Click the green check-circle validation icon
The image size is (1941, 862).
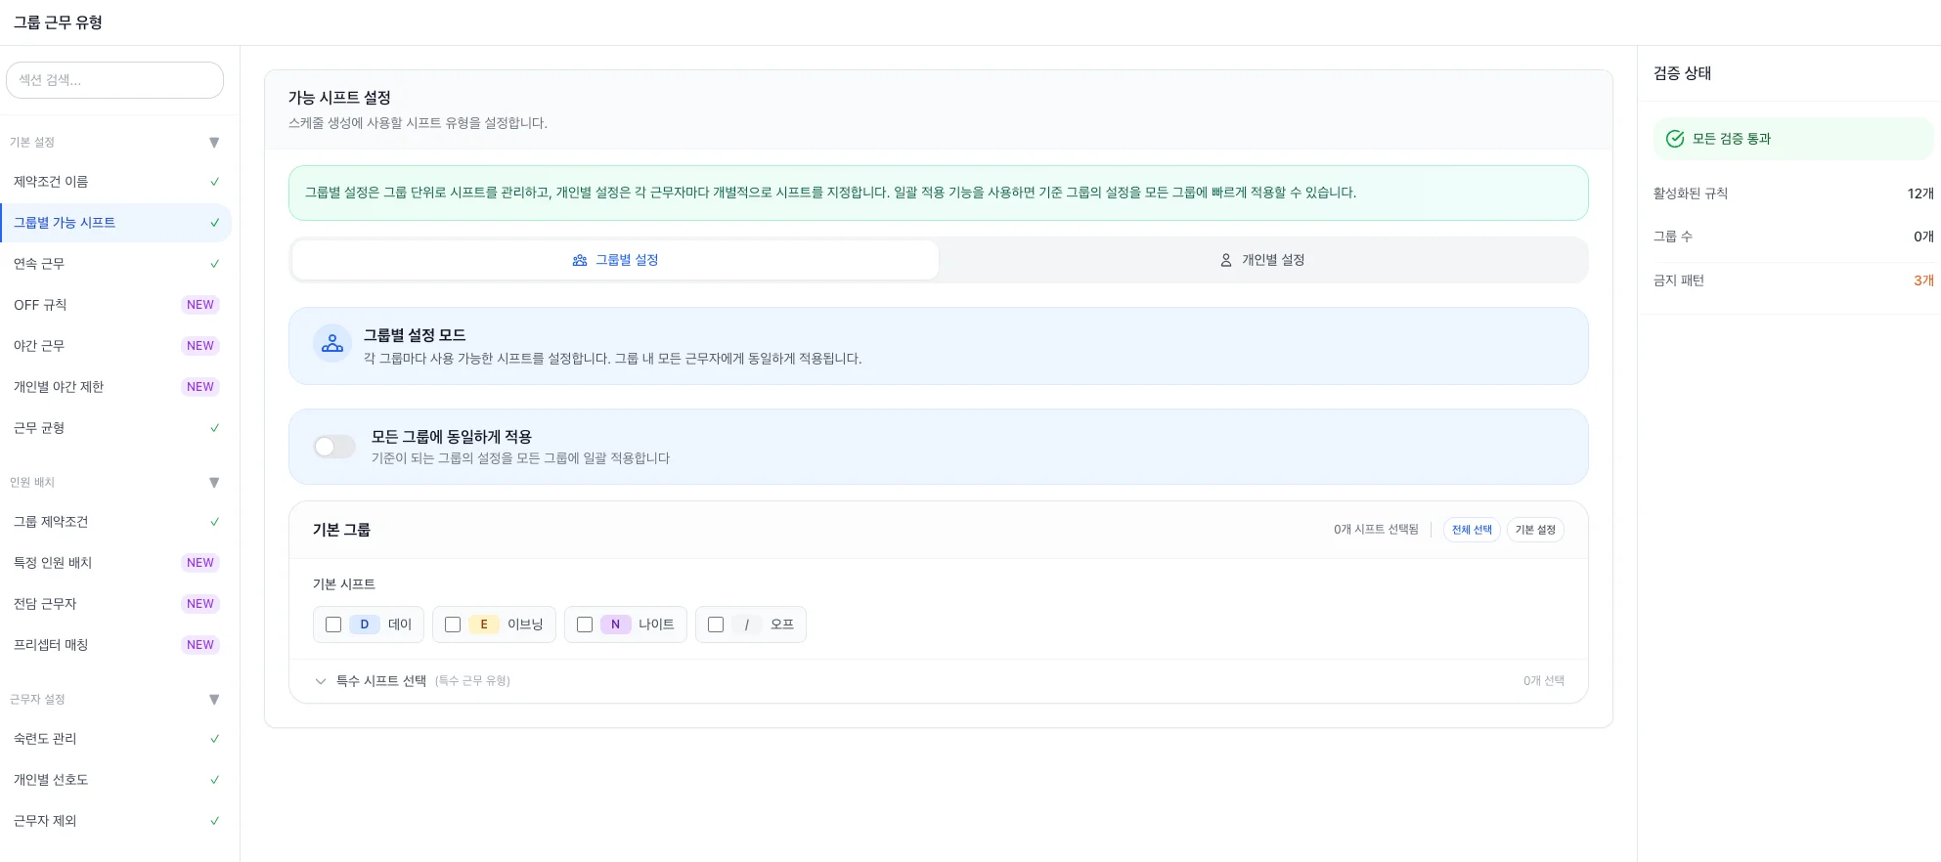click(x=1675, y=139)
